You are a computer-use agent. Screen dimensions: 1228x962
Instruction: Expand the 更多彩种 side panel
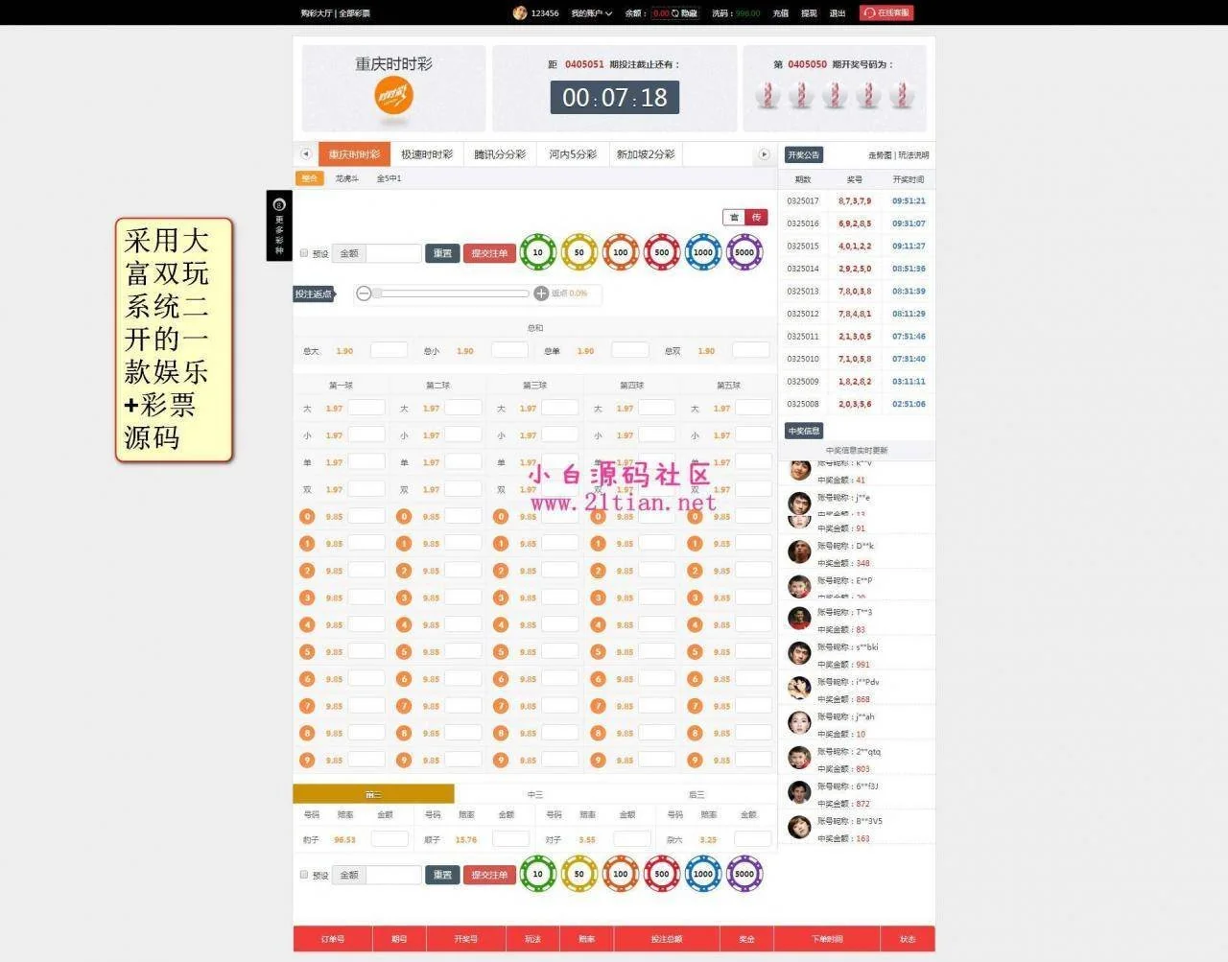click(x=279, y=225)
